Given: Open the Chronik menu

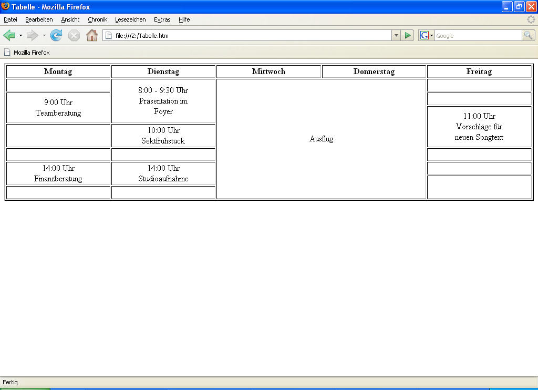Looking at the screenshot, I should click(97, 19).
